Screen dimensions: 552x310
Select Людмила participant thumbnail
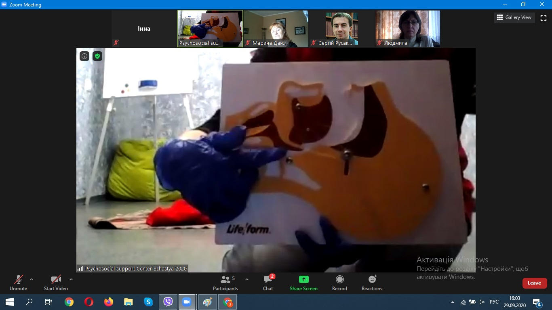[x=408, y=29]
